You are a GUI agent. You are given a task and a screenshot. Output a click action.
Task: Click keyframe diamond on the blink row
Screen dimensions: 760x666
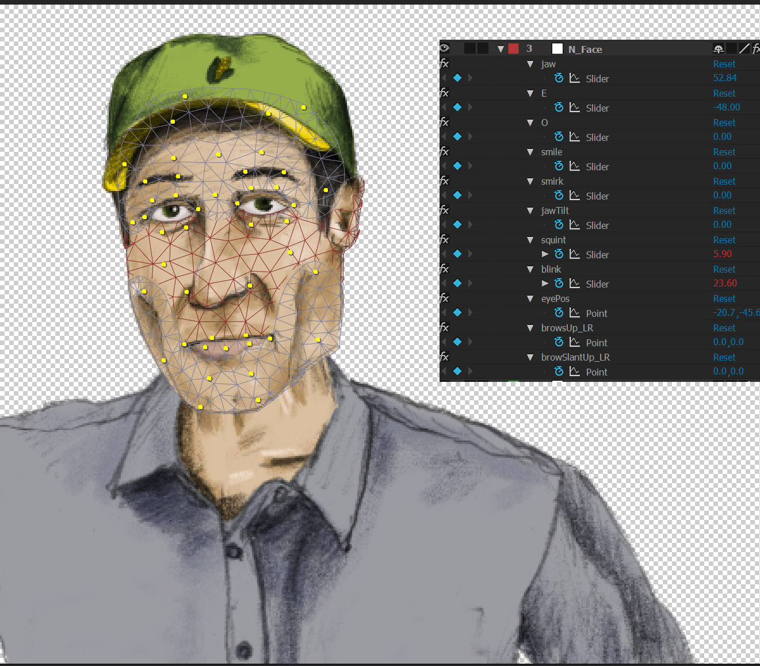457,284
